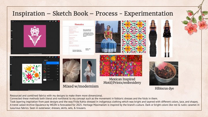Click the Mixed w/modernism caption
This screenshot has width=208, height=117.
[81, 86]
